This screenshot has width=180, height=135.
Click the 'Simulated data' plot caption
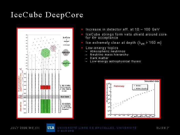click(151, 81)
